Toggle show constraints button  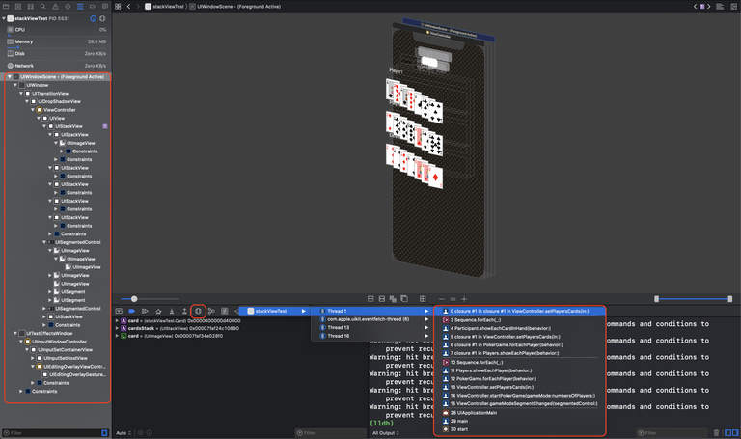point(382,299)
